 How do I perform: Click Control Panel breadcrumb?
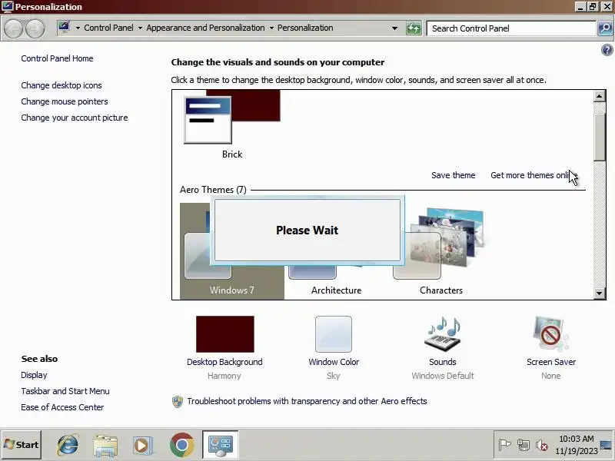coord(108,28)
